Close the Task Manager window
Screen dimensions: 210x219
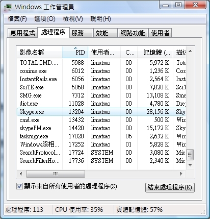click(x=195, y=5)
